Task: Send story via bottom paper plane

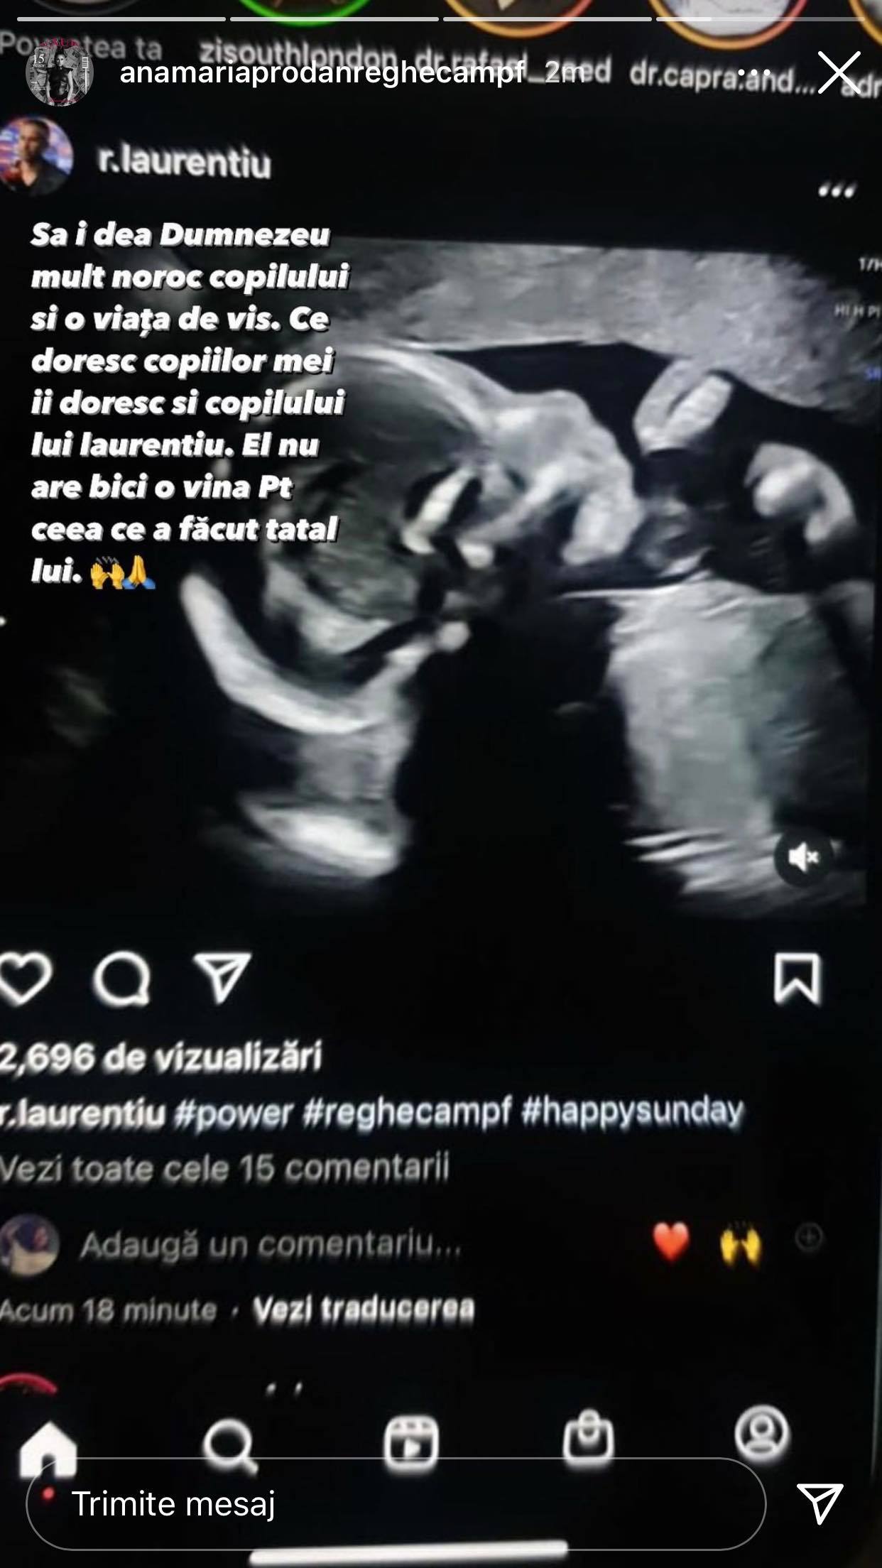Action: [x=820, y=1503]
